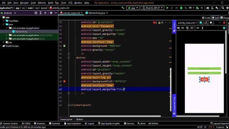Screen dimensions: 229x129
Task: Click Expand All in project panel
Action: (x=40, y=13)
